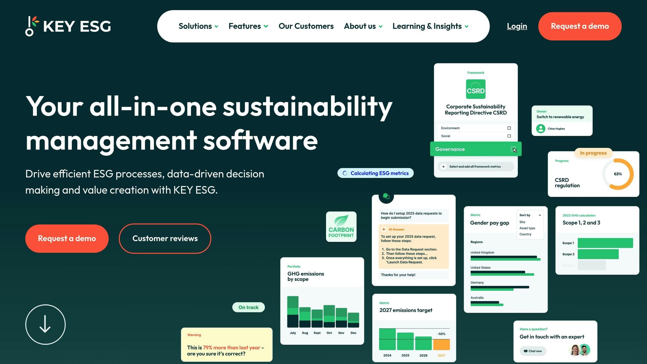Open the Sort by dropdown
Image resolution: width=647 pixels, height=364 pixels.
coord(530,215)
